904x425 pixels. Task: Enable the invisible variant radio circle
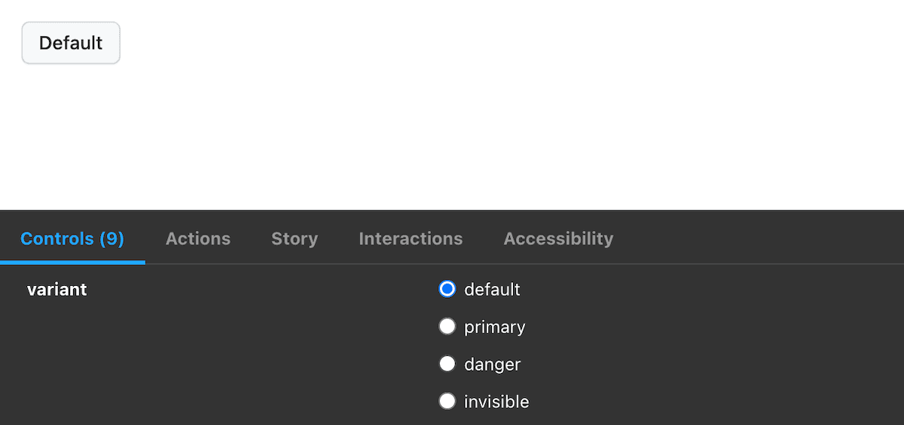447,402
